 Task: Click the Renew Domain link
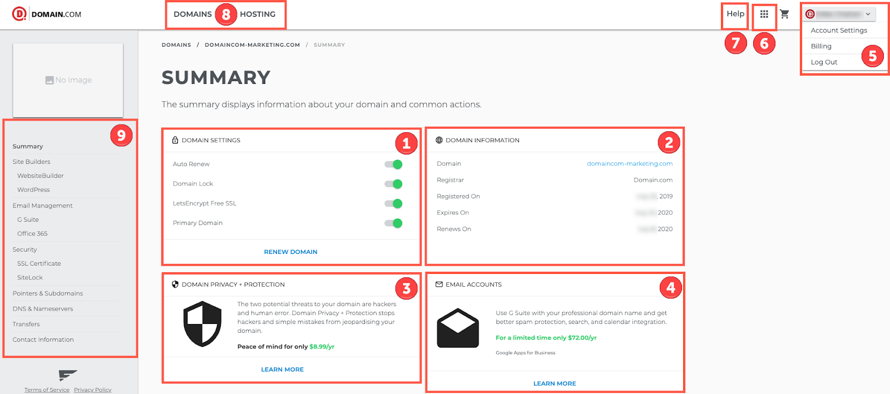(x=290, y=252)
